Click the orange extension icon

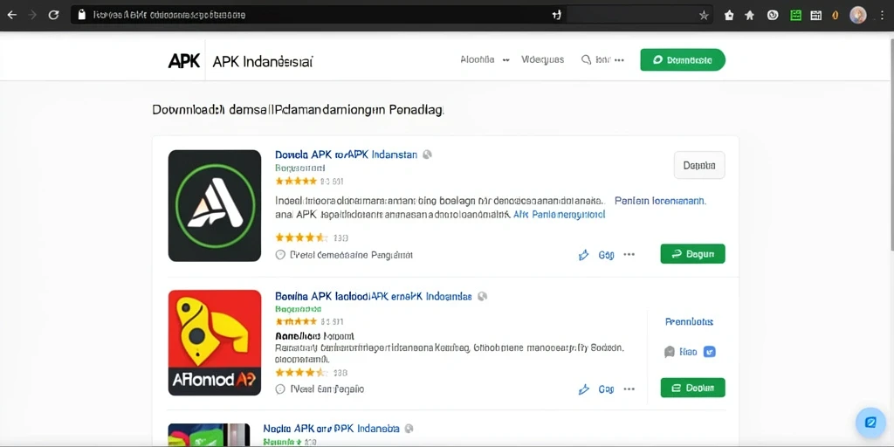coord(836,16)
